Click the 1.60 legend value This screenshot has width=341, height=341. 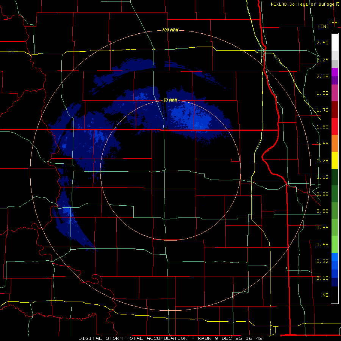322,127
